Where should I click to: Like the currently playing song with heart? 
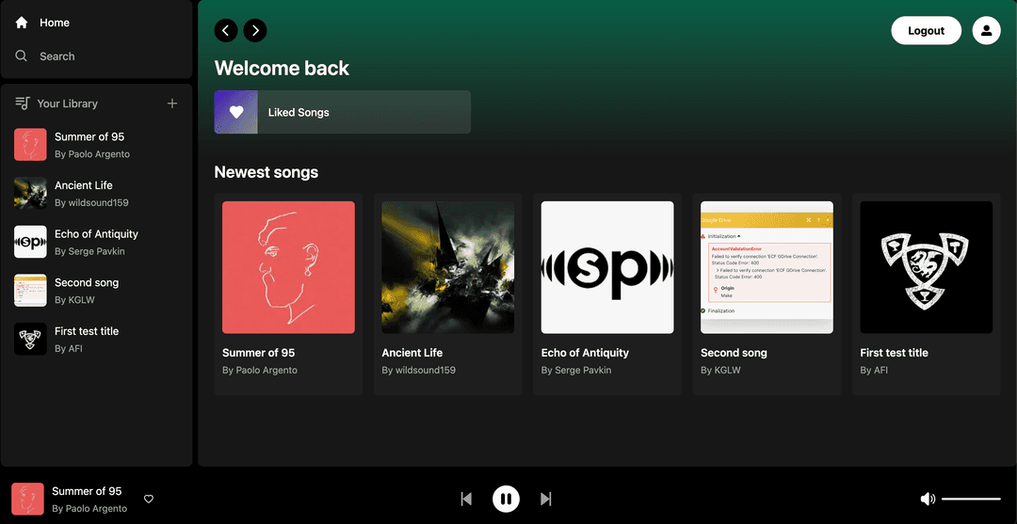click(x=149, y=499)
